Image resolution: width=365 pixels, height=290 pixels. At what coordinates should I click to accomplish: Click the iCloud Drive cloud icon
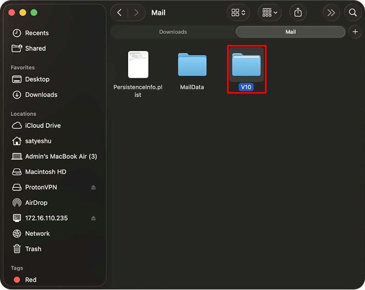pos(17,126)
